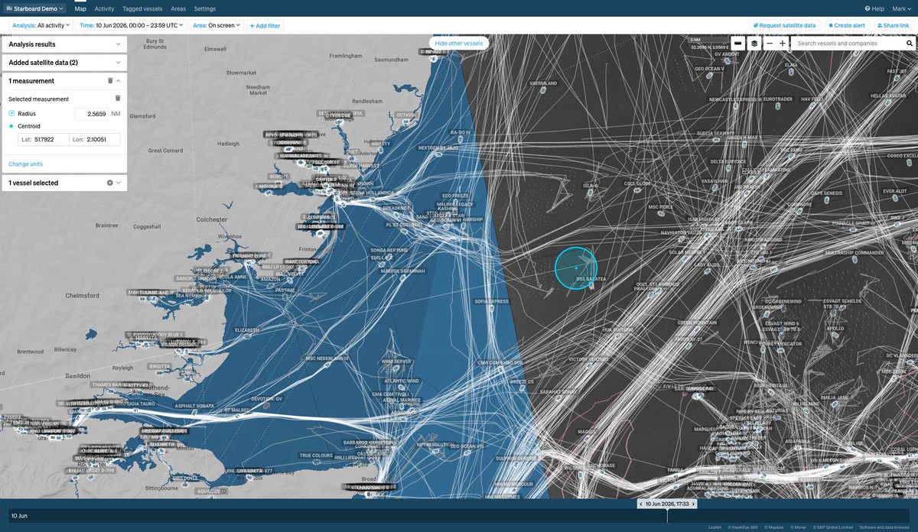
Task: Switch to the Activity tab
Action: pos(105,8)
